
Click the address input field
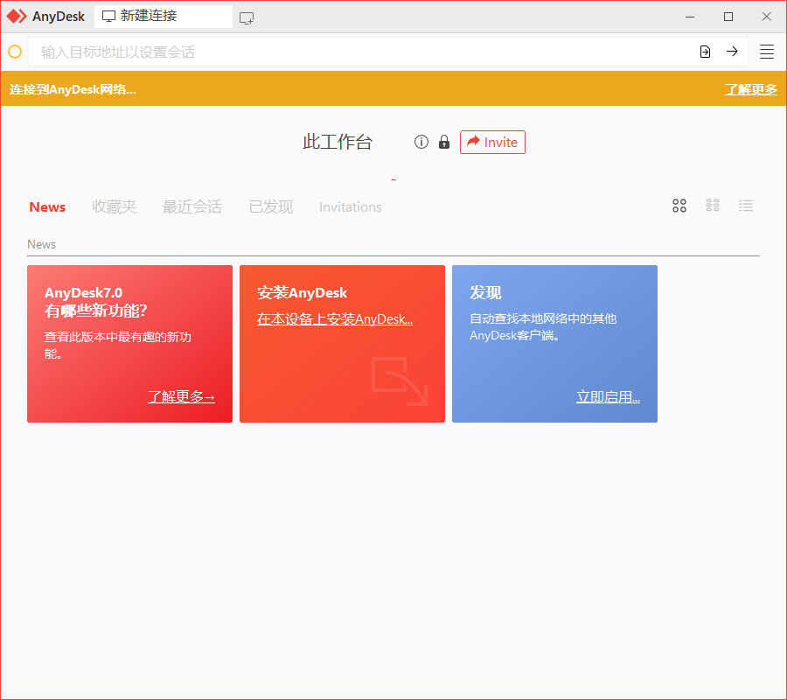click(x=350, y=52)
